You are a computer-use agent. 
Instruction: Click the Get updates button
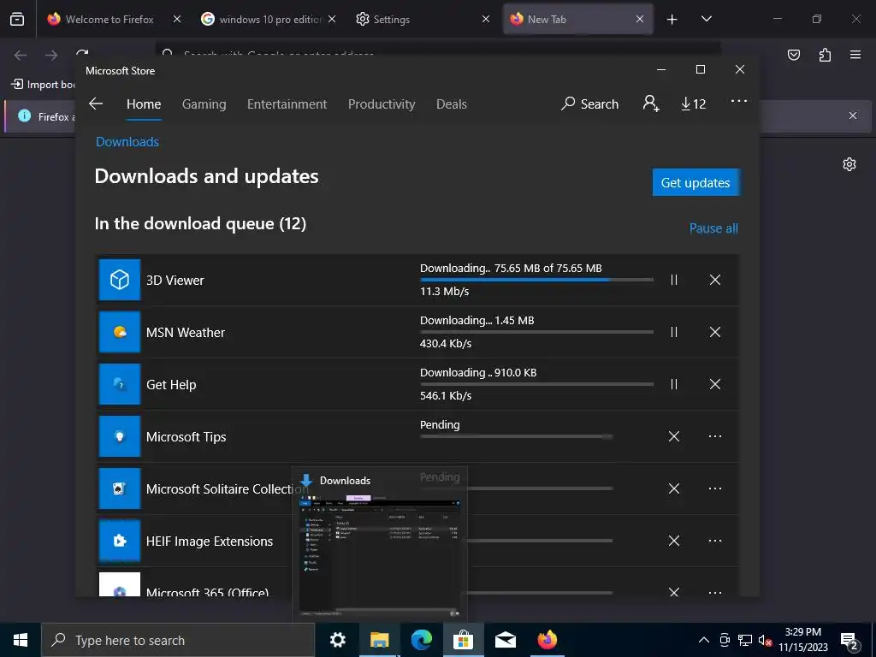695,183
